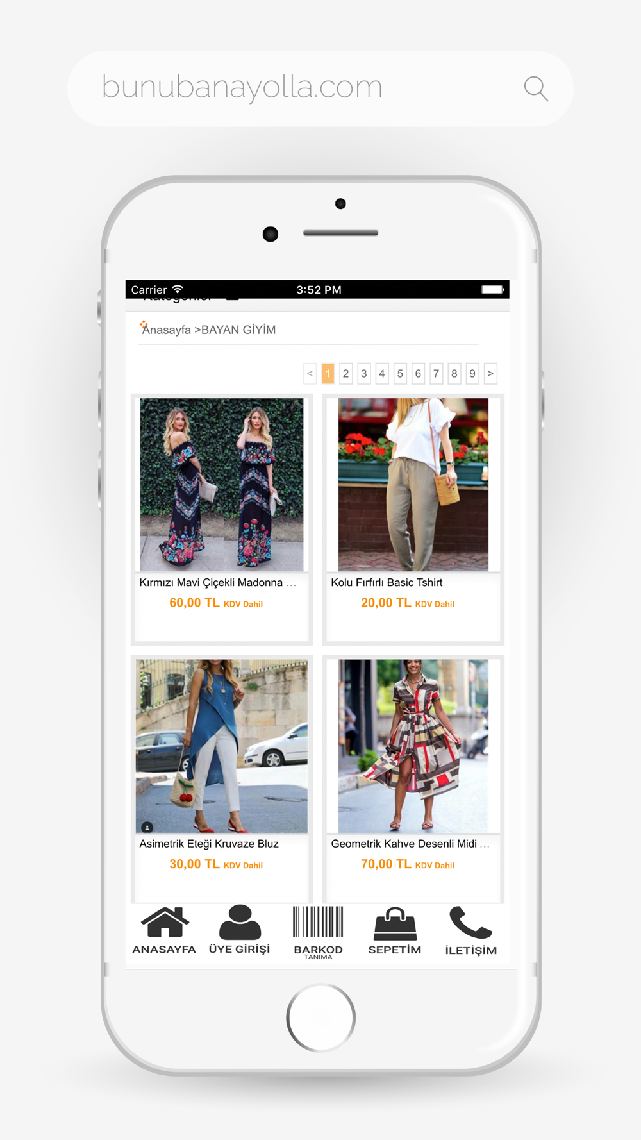Go to previous page arrow
This screenshot has width=641, height=1140.
point(310,373)
